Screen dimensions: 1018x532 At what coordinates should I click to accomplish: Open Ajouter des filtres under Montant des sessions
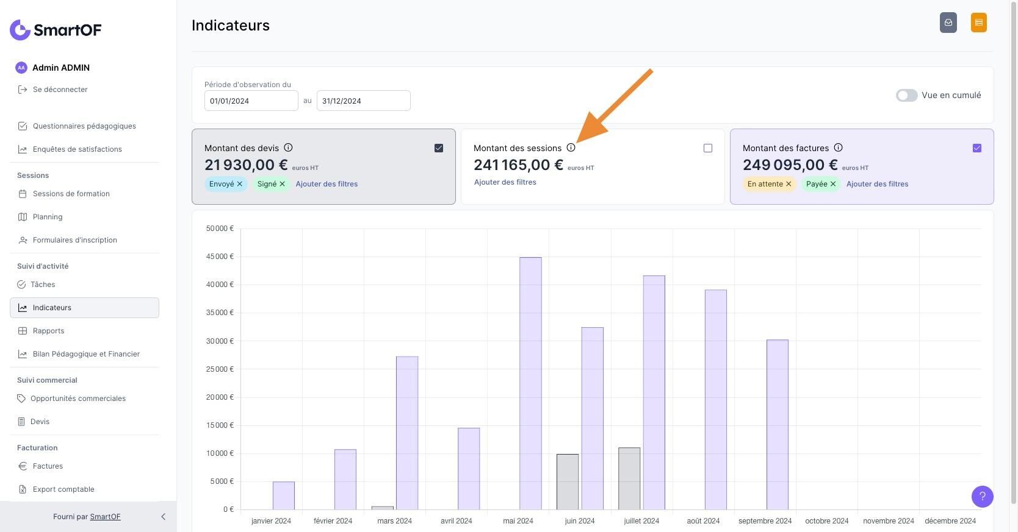coord(505,182)
